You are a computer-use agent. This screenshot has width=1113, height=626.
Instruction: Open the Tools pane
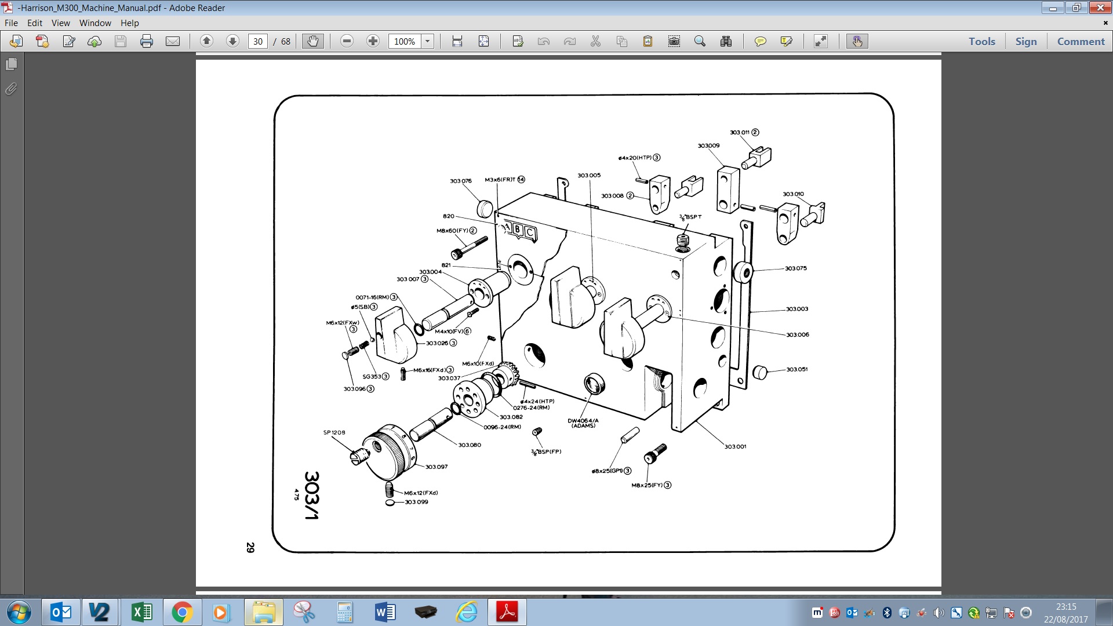[981, 41]
